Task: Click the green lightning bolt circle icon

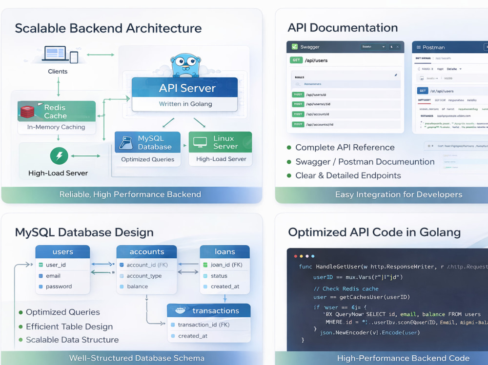Action: point(59,156)
